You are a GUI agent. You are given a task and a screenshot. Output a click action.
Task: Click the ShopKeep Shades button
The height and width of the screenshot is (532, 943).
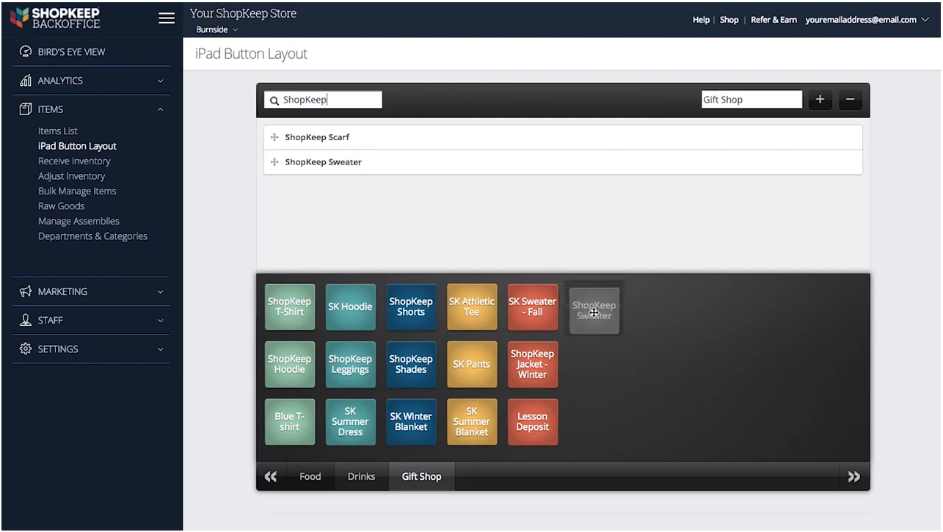point(411,364)
